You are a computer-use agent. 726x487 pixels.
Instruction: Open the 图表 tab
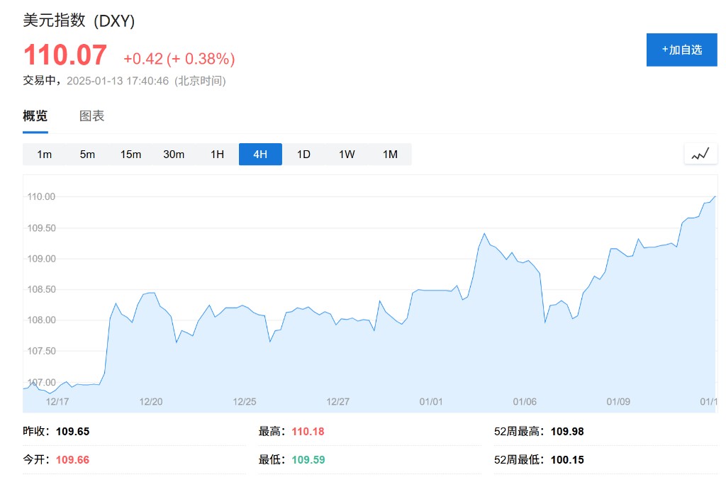click(92, 116)
